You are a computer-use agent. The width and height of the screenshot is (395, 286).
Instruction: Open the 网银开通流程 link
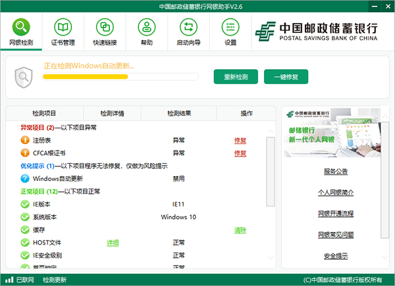[336, 214]
